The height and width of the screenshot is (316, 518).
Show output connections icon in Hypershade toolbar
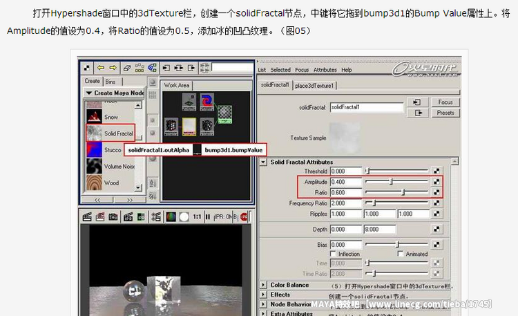[191, 68]
